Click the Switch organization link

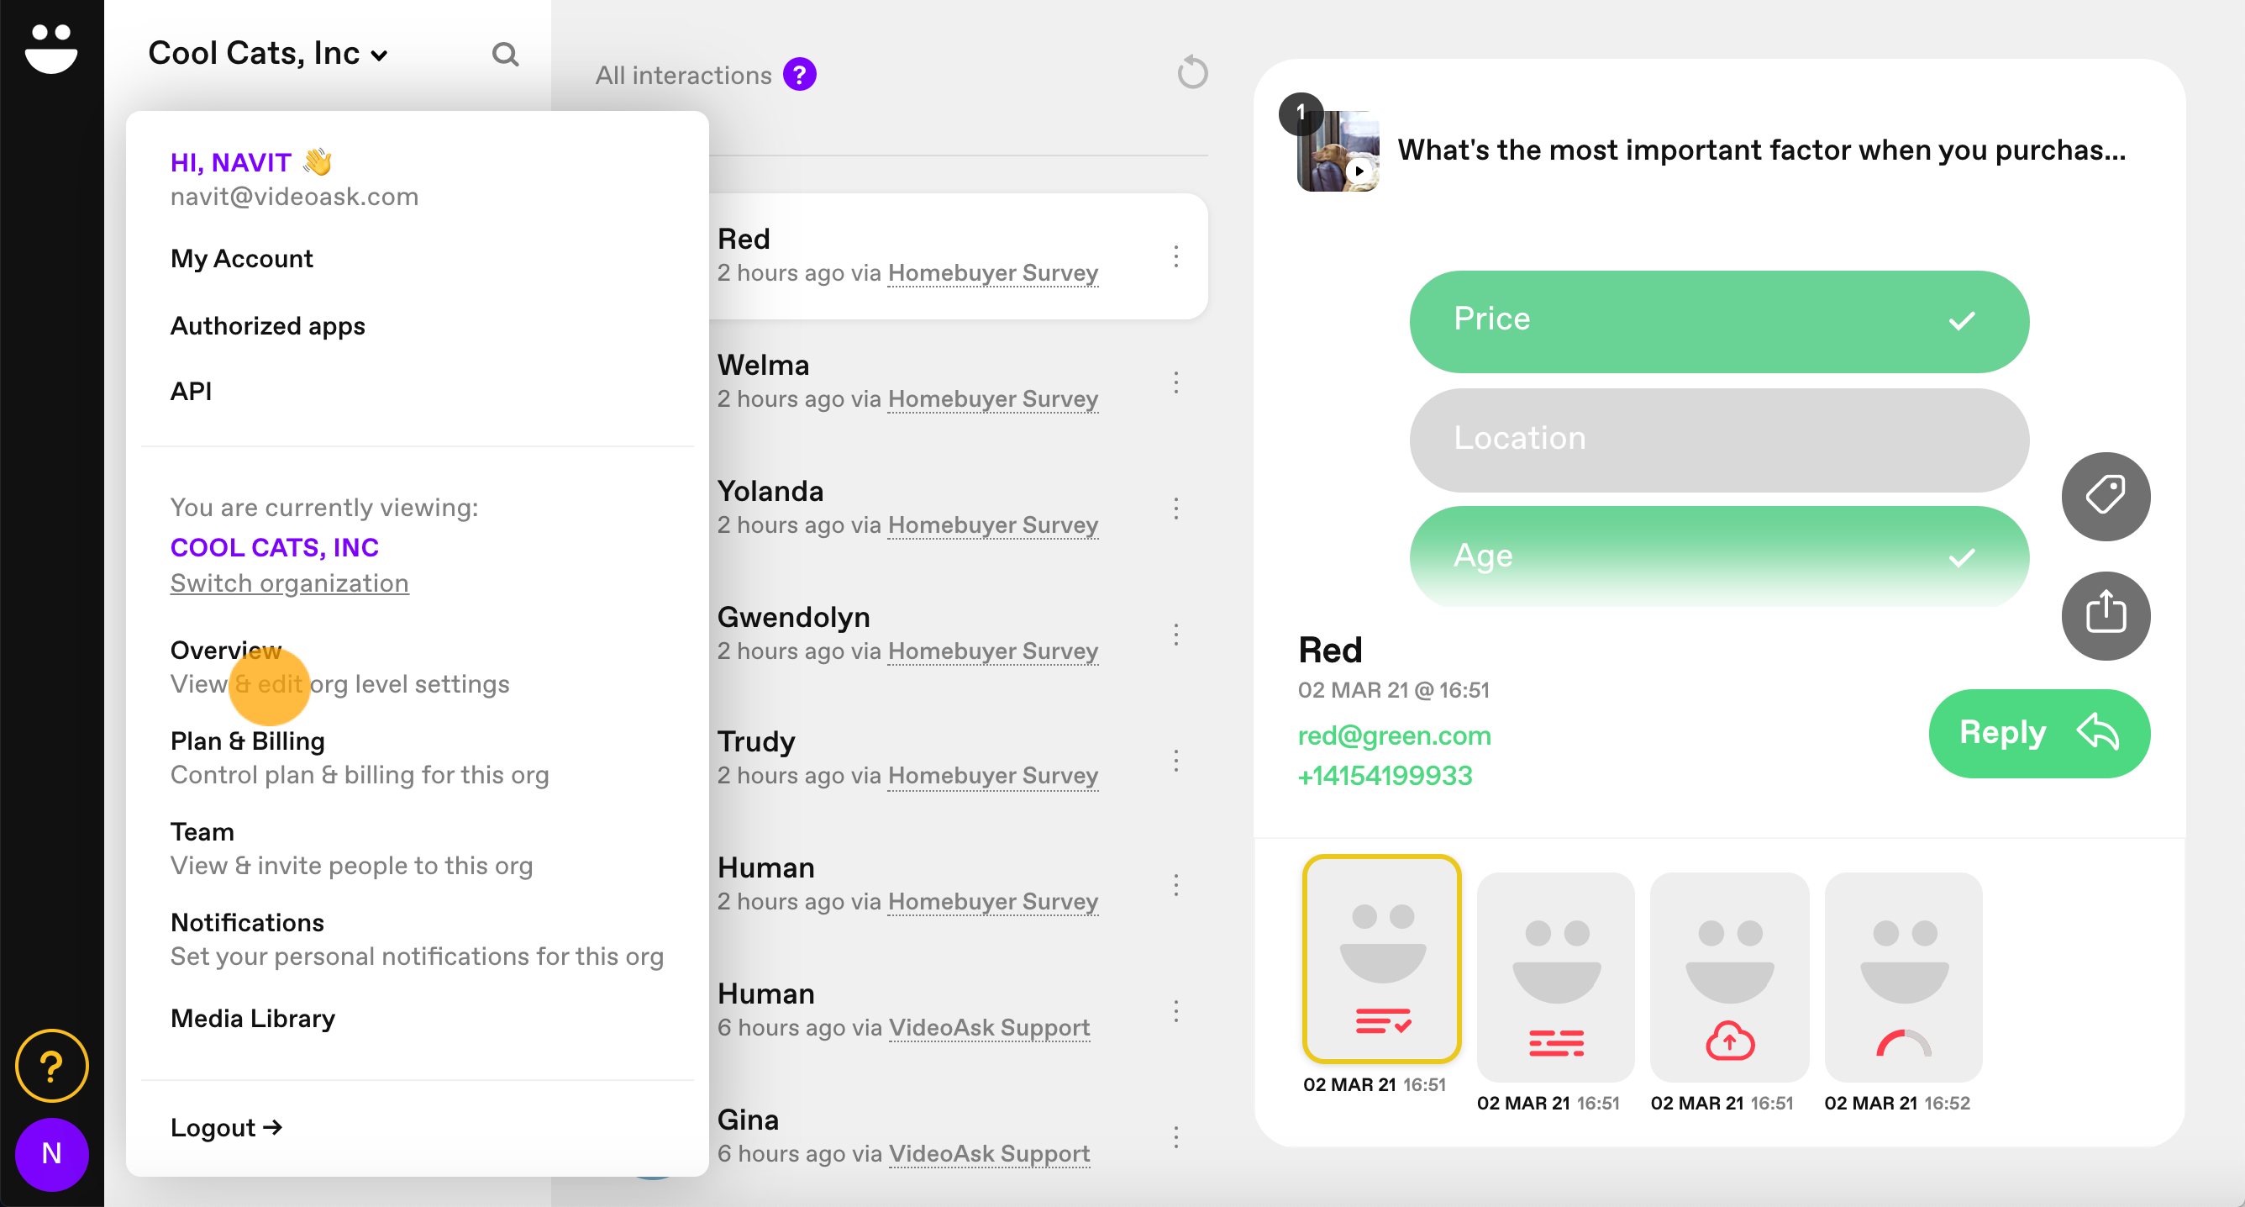[289, 583]
